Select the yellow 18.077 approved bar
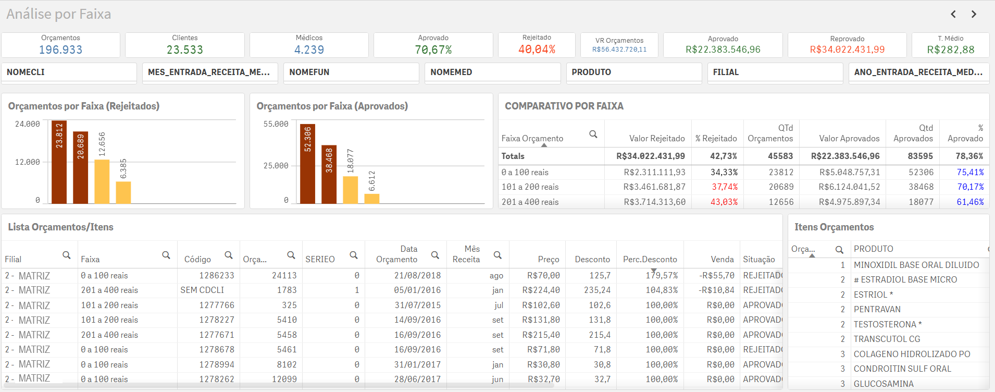 [351, 190]
